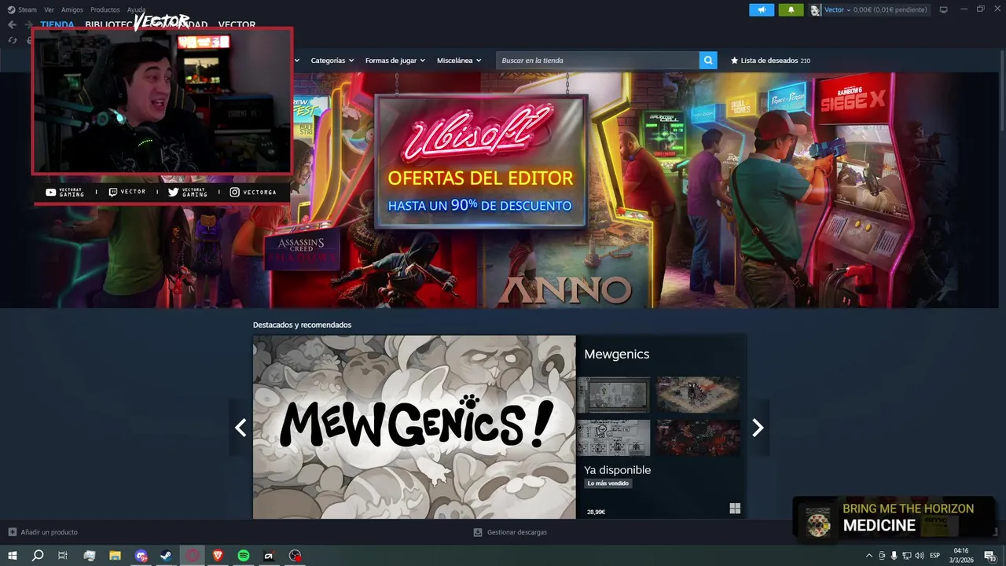
Task: Click the 28,99€ price
Action: (596, 512)
